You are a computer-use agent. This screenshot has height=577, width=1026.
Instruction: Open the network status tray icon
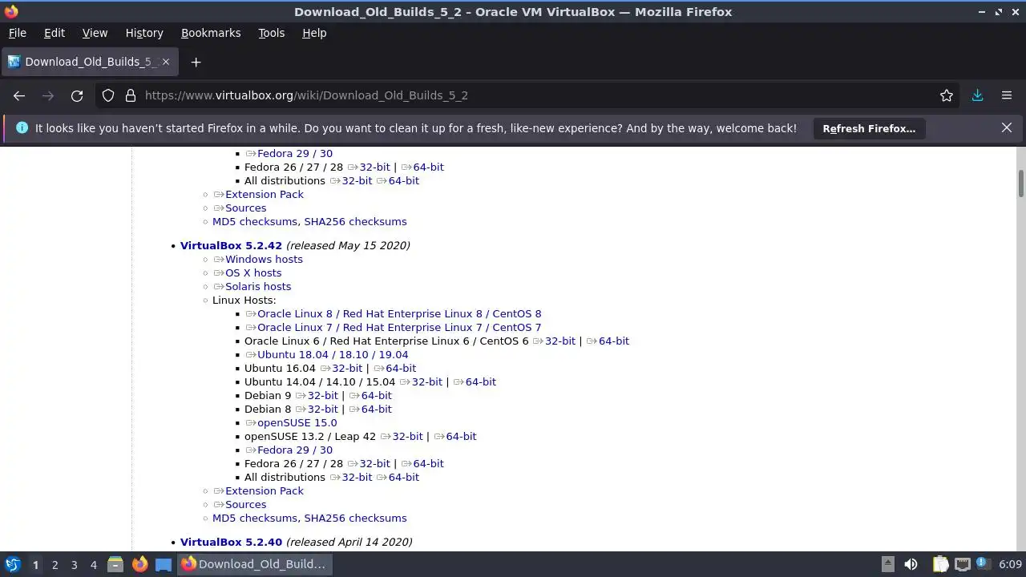[x=963, y=564]
